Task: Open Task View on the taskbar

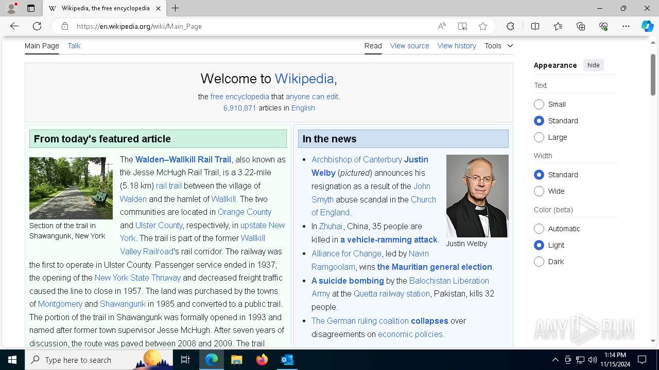Action: pyautogui.click(x=185, y=360)
